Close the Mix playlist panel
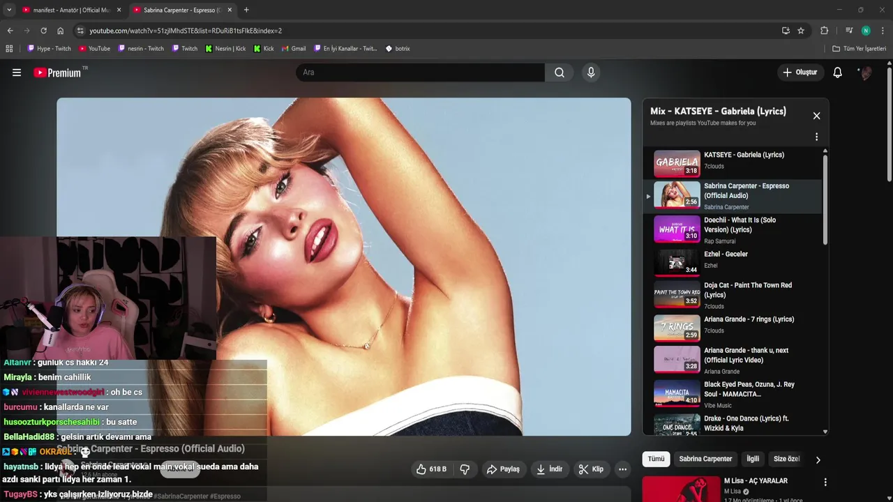This screenshot has height=502, width=893. point(816,116)
